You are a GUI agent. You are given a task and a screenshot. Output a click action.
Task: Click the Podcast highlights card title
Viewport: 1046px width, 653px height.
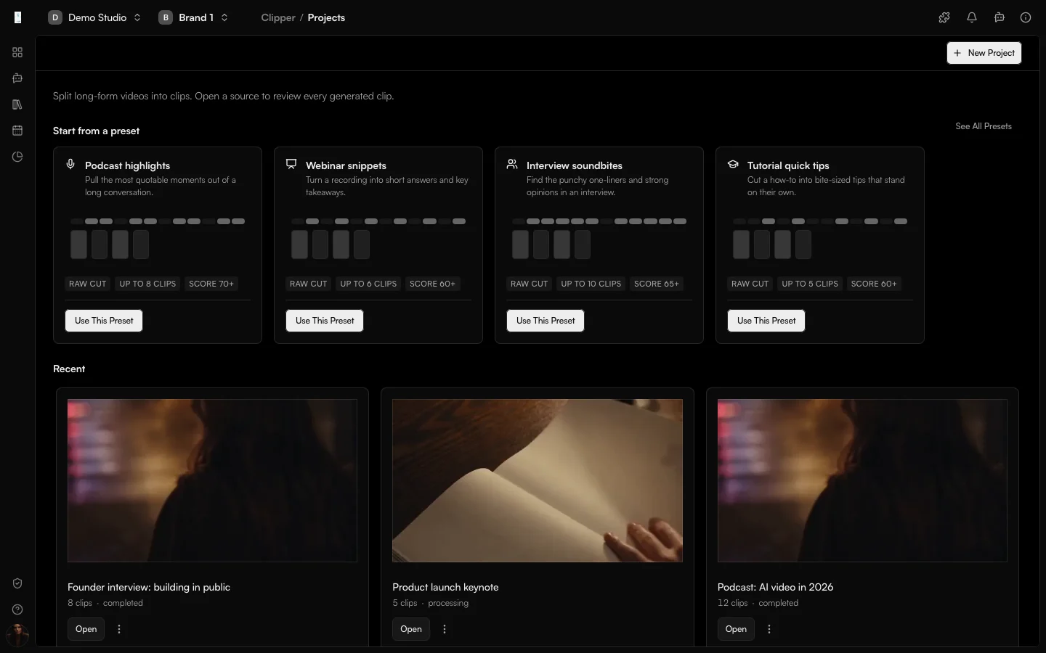coord(127,165)
